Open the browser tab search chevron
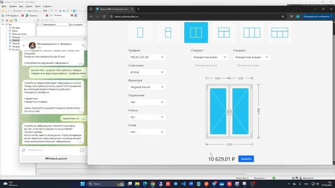This screenshot has height=188, width=335. [x=91, y=9]
